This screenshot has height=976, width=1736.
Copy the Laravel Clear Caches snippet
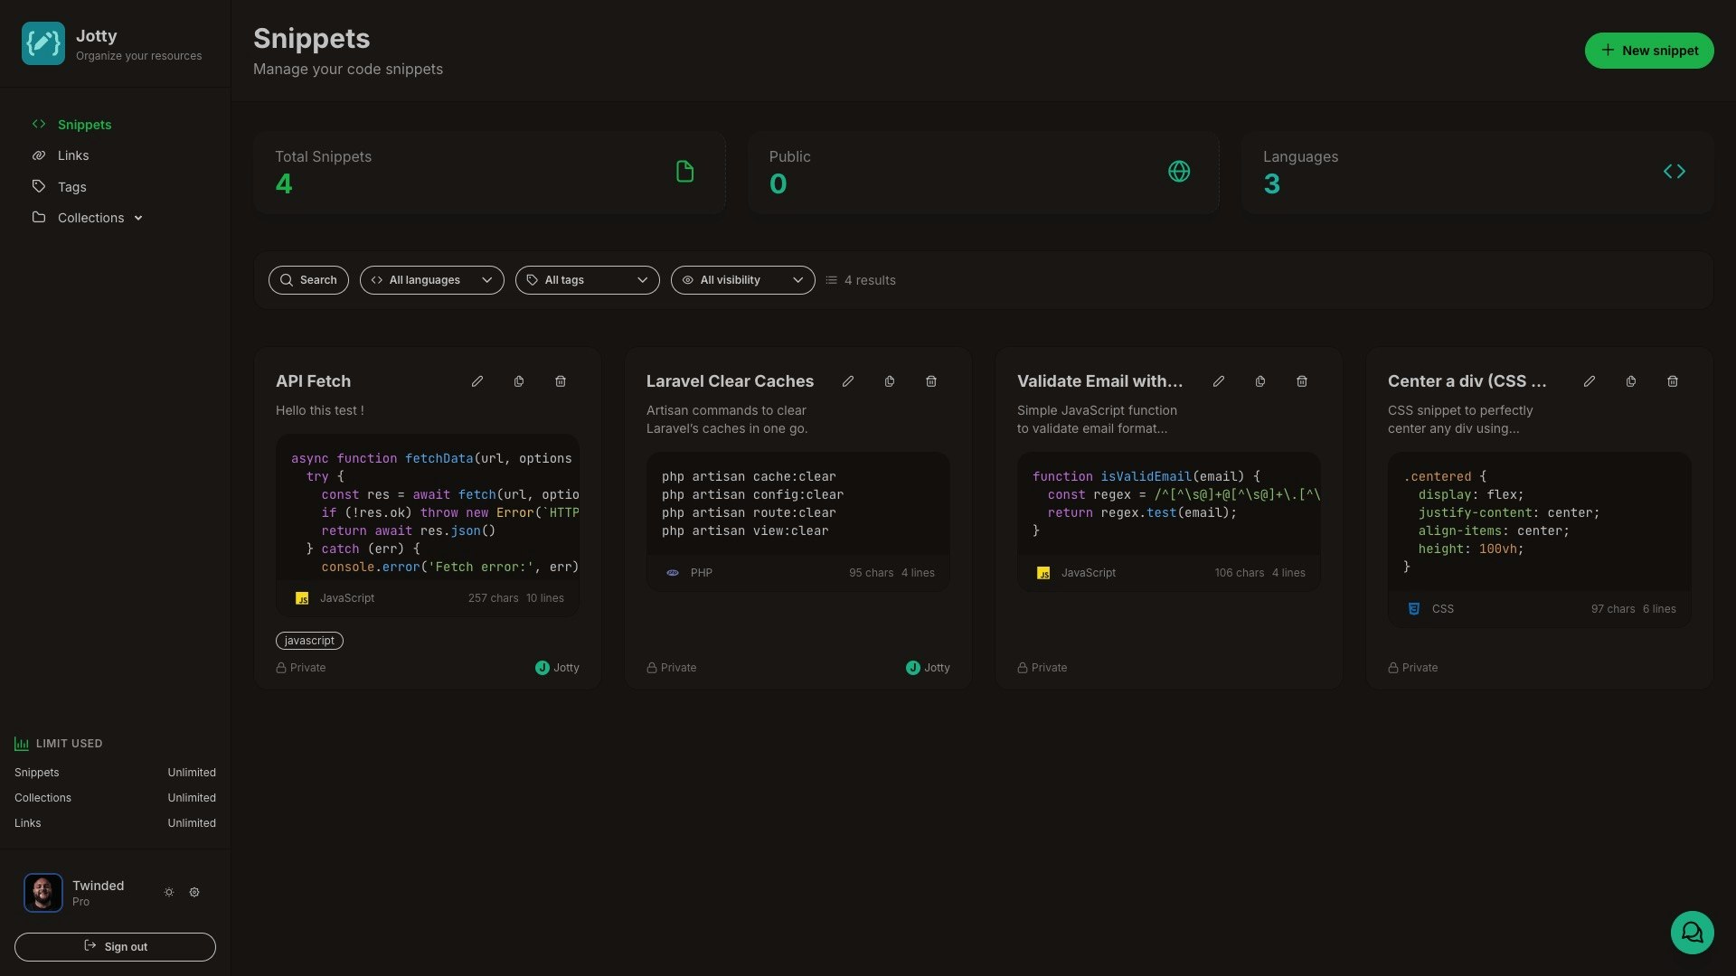click(890, 381)
